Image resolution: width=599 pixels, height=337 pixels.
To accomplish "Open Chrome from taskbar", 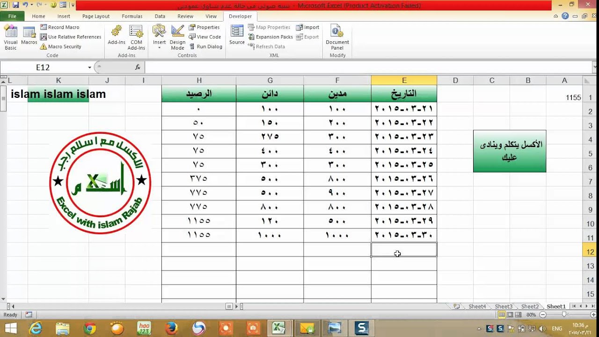I will (x=90, y=328).
